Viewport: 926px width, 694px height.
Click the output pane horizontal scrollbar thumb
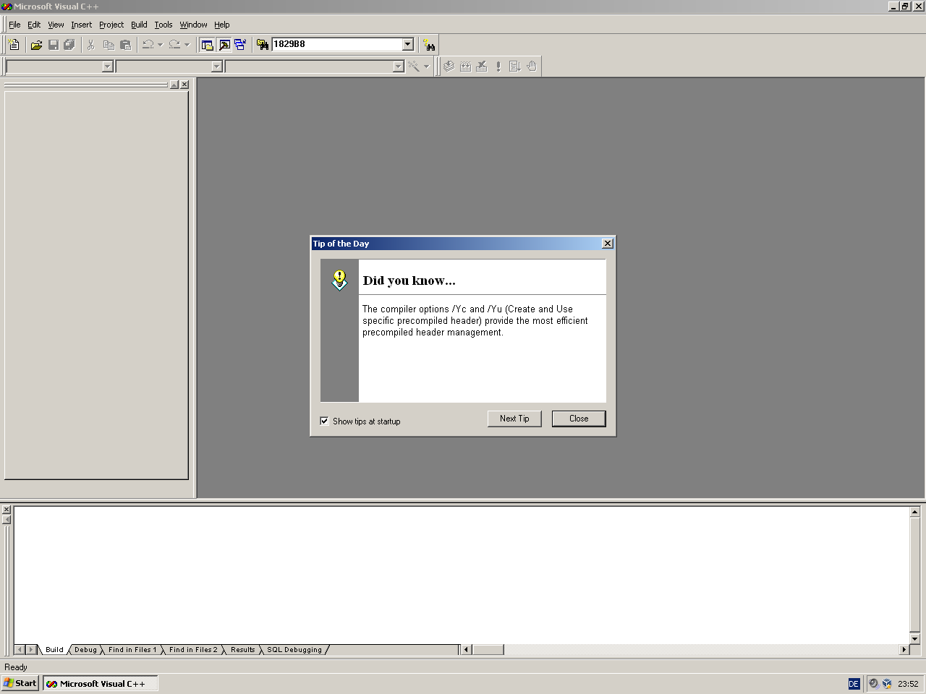488,650
